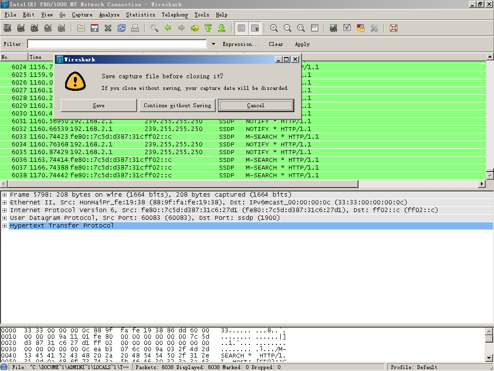The height and width of the screenshot is (371, 494).
Task: Edit capture filters from the toolbar
Action: [x=334, y=28]
